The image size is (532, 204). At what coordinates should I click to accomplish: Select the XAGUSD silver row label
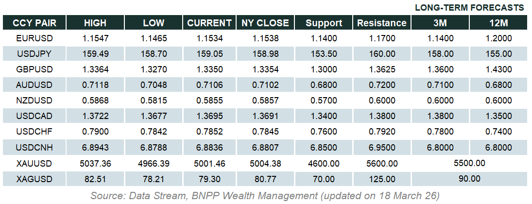pos(34,179)
